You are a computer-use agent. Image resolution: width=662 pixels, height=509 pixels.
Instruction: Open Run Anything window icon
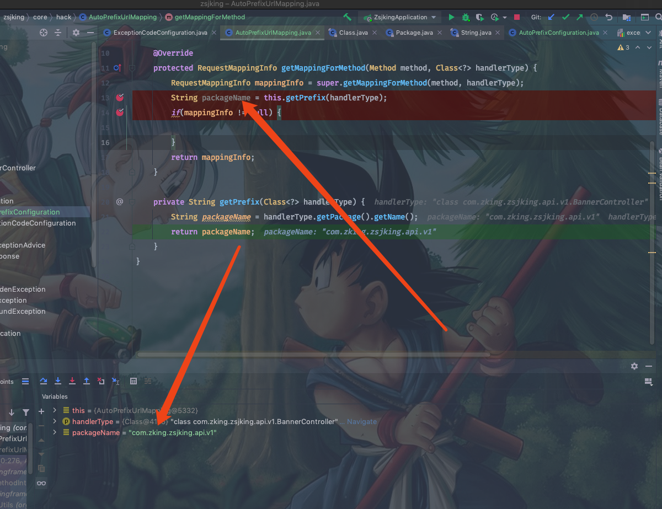644,17
